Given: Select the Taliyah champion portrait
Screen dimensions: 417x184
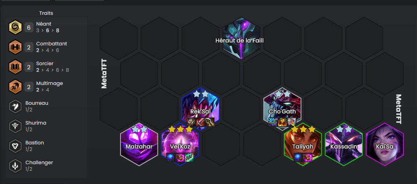Looking at the screenshot, I should [x=303, y=144].
